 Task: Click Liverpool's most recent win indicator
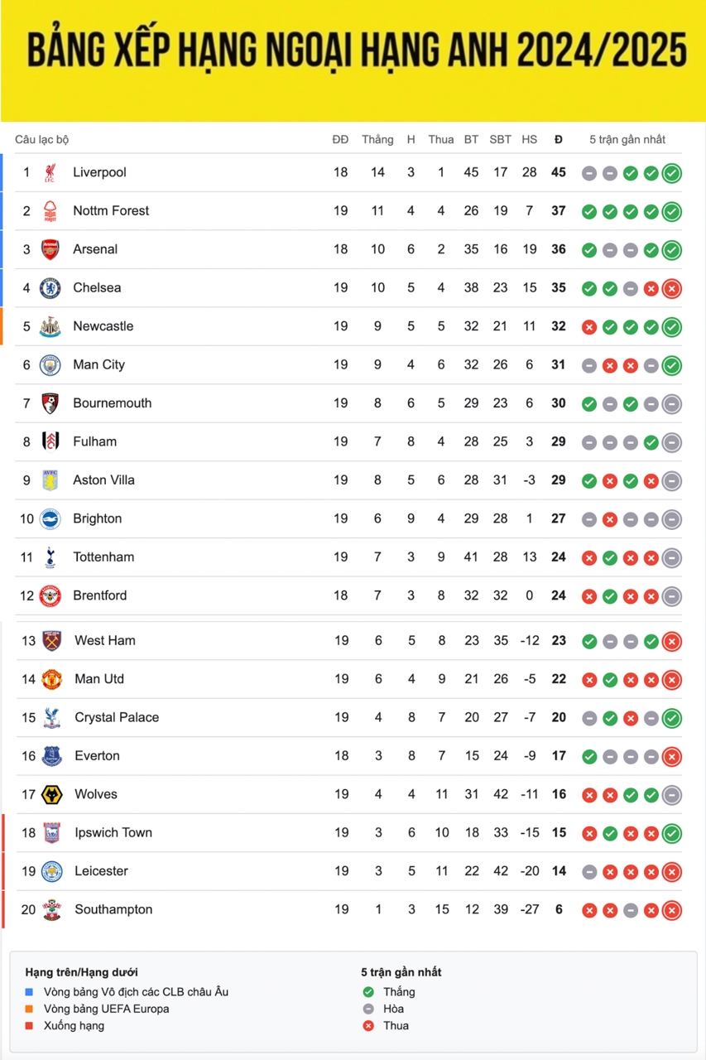coord(672,173)
